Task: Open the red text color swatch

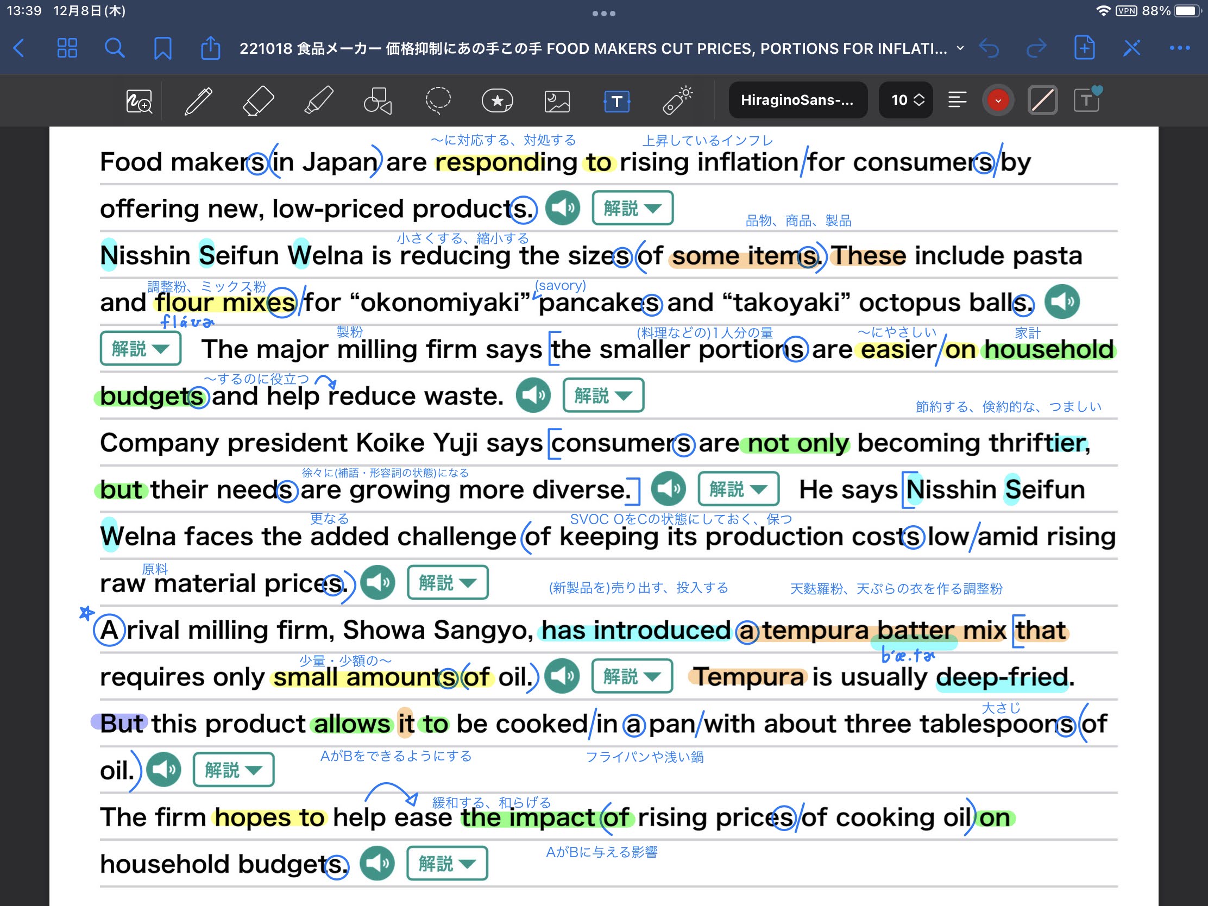Action: pos(998,100)
